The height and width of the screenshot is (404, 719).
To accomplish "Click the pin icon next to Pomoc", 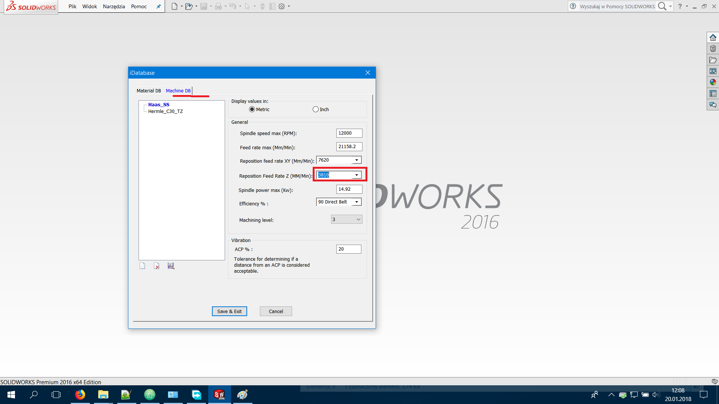I will (158, 6).
